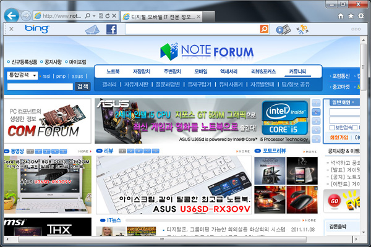
Task: Expand the 일반회원 login type dropdown
Action: pyautogui.click(x=344, y=102)
